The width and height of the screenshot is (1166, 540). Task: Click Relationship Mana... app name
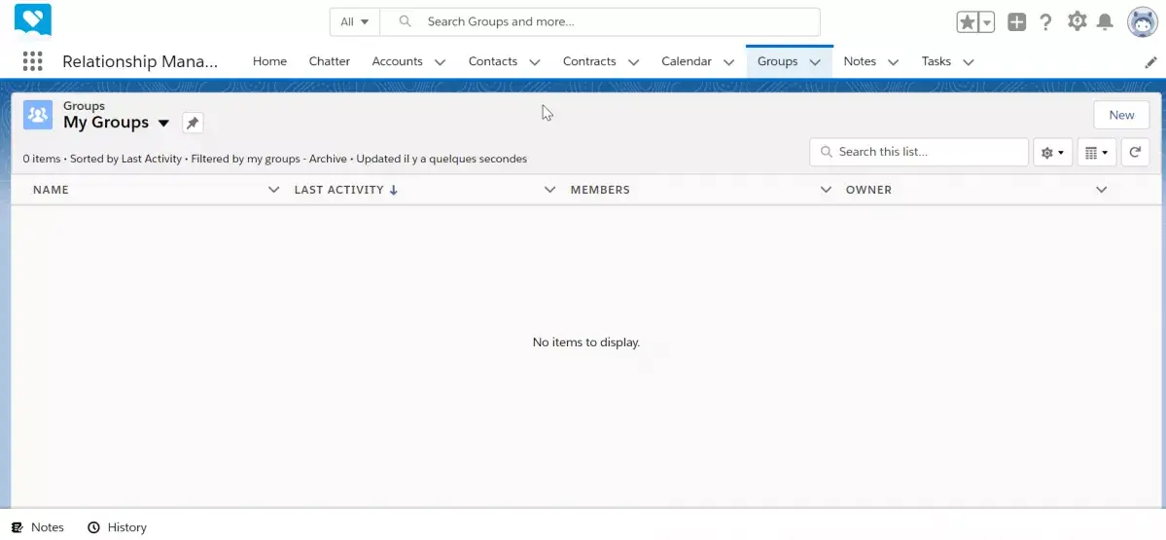(x=141, y=61)
